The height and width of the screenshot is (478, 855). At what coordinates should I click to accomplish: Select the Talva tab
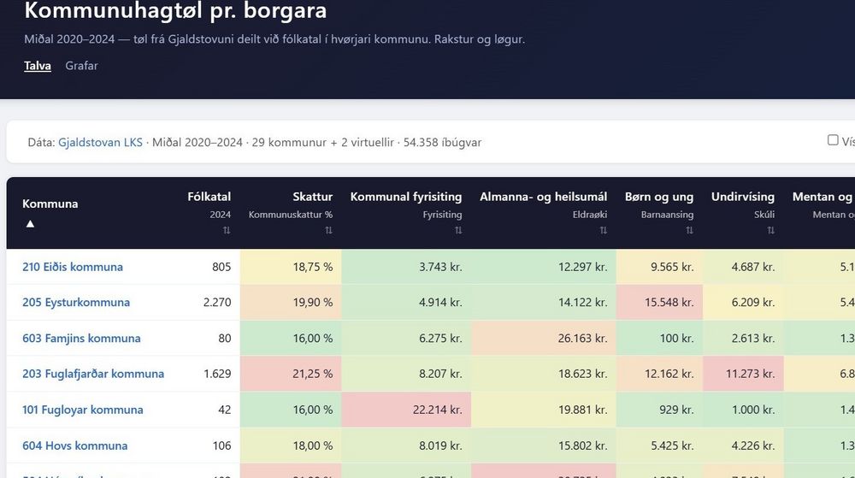(x=38, y=65)
